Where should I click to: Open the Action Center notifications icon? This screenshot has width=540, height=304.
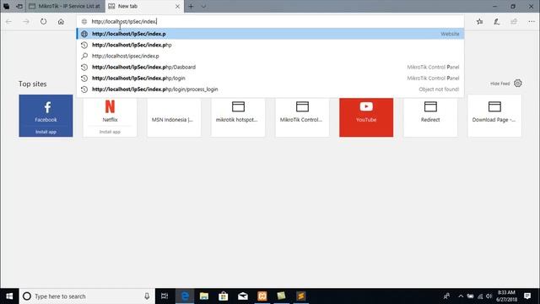point(527,296)
